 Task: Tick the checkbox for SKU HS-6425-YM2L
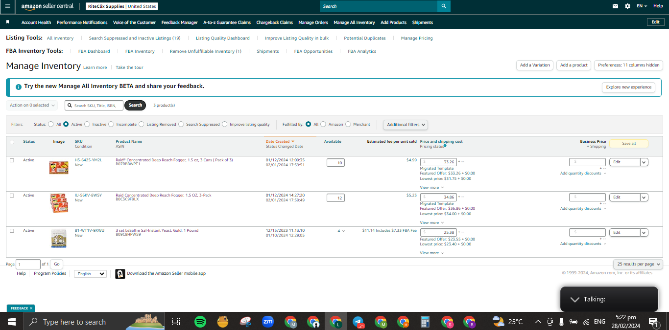click(x=12, y=160)
